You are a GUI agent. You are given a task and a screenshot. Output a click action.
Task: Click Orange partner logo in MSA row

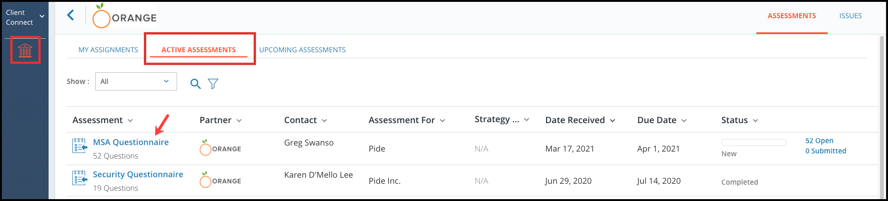click(x=220, y=147)
